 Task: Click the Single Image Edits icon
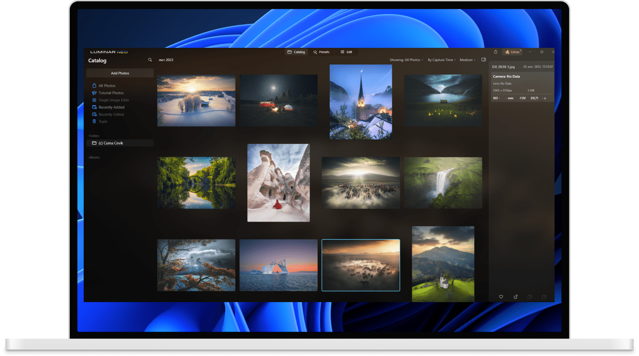tap(94, 100)
